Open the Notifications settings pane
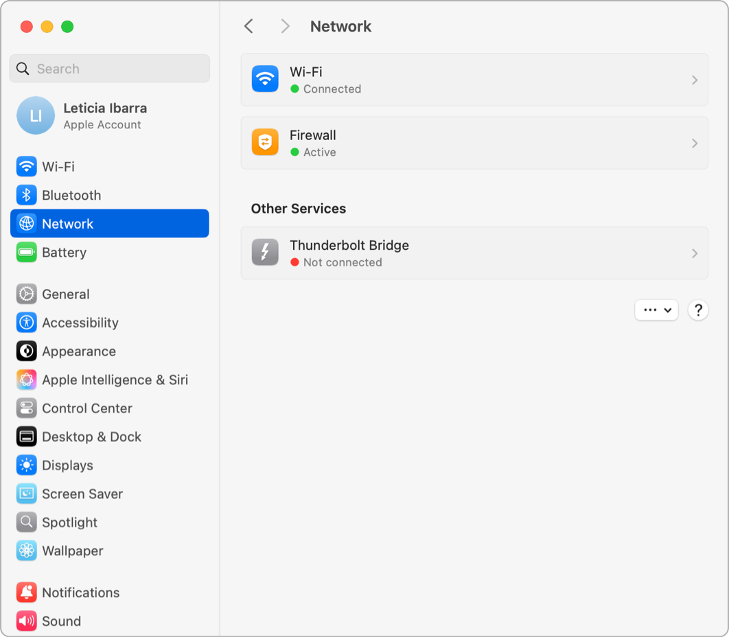This screenshot has width=729, height=637. click(x=80, y=592)
